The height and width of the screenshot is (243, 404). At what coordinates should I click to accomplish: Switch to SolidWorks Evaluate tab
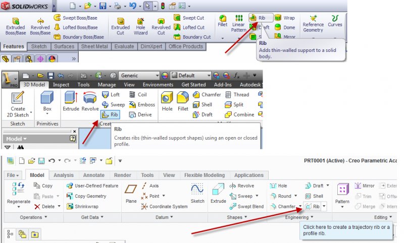coord(124,46)
